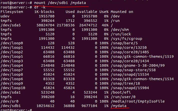The image size is (178, 111).
Task: Click the '/dev/loop2' filesystem entry
Action: [x=12, y=52]
